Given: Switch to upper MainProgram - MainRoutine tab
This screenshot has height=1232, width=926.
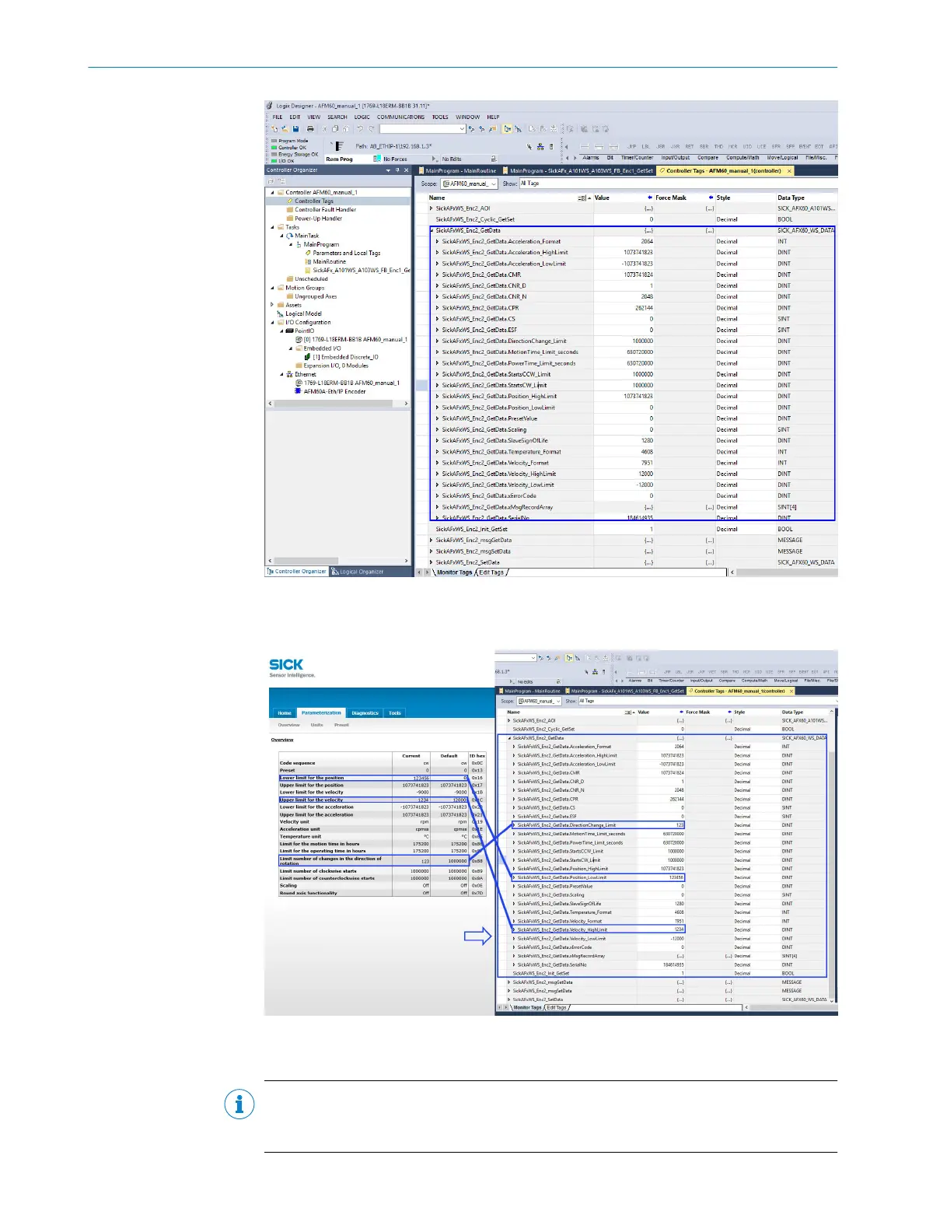Looking at the screenshot, I should [x=460, y=171].
